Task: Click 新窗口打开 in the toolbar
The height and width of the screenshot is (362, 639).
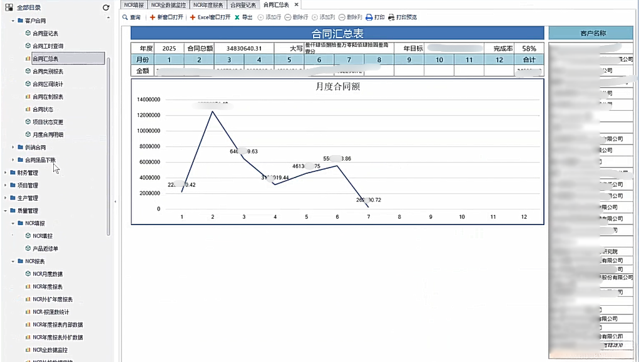Action: click(166, 17)
